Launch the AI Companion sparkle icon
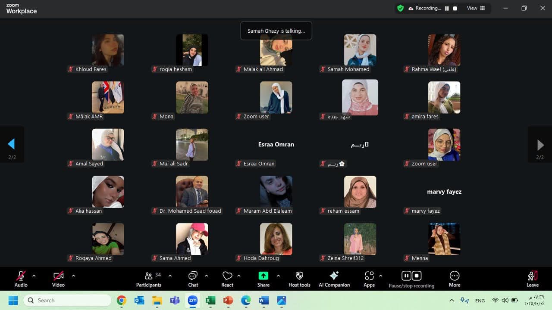 pos(334,276)
